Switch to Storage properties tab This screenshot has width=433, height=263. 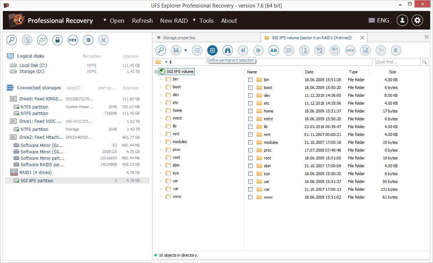point(179,38)
